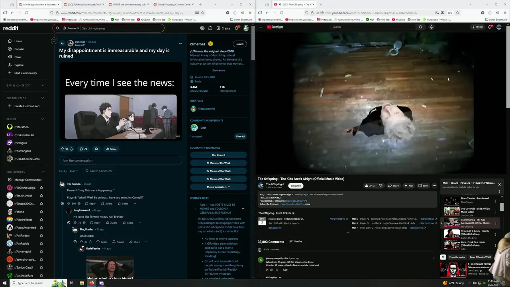Favorite r/2000sNostalgia star

[x=41, y=188]
